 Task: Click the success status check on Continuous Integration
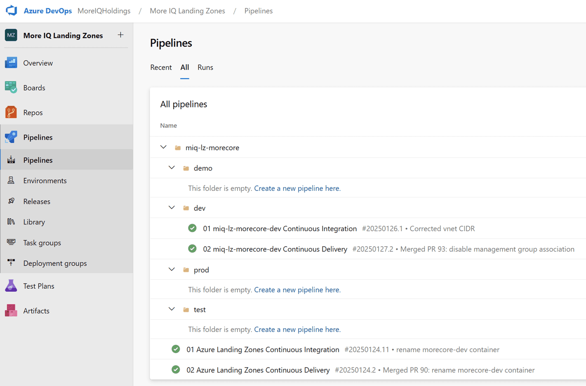click(192, 228)
